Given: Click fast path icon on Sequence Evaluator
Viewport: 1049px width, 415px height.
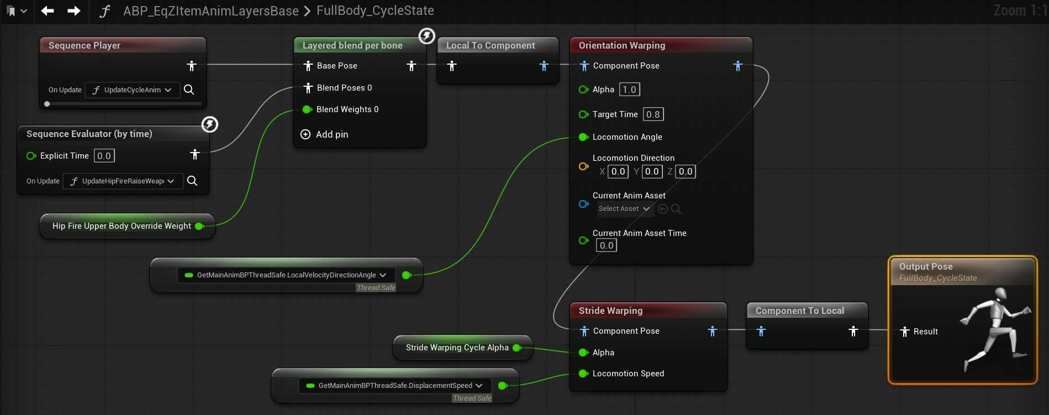Looking at the screenshot, I should (209, 124).
